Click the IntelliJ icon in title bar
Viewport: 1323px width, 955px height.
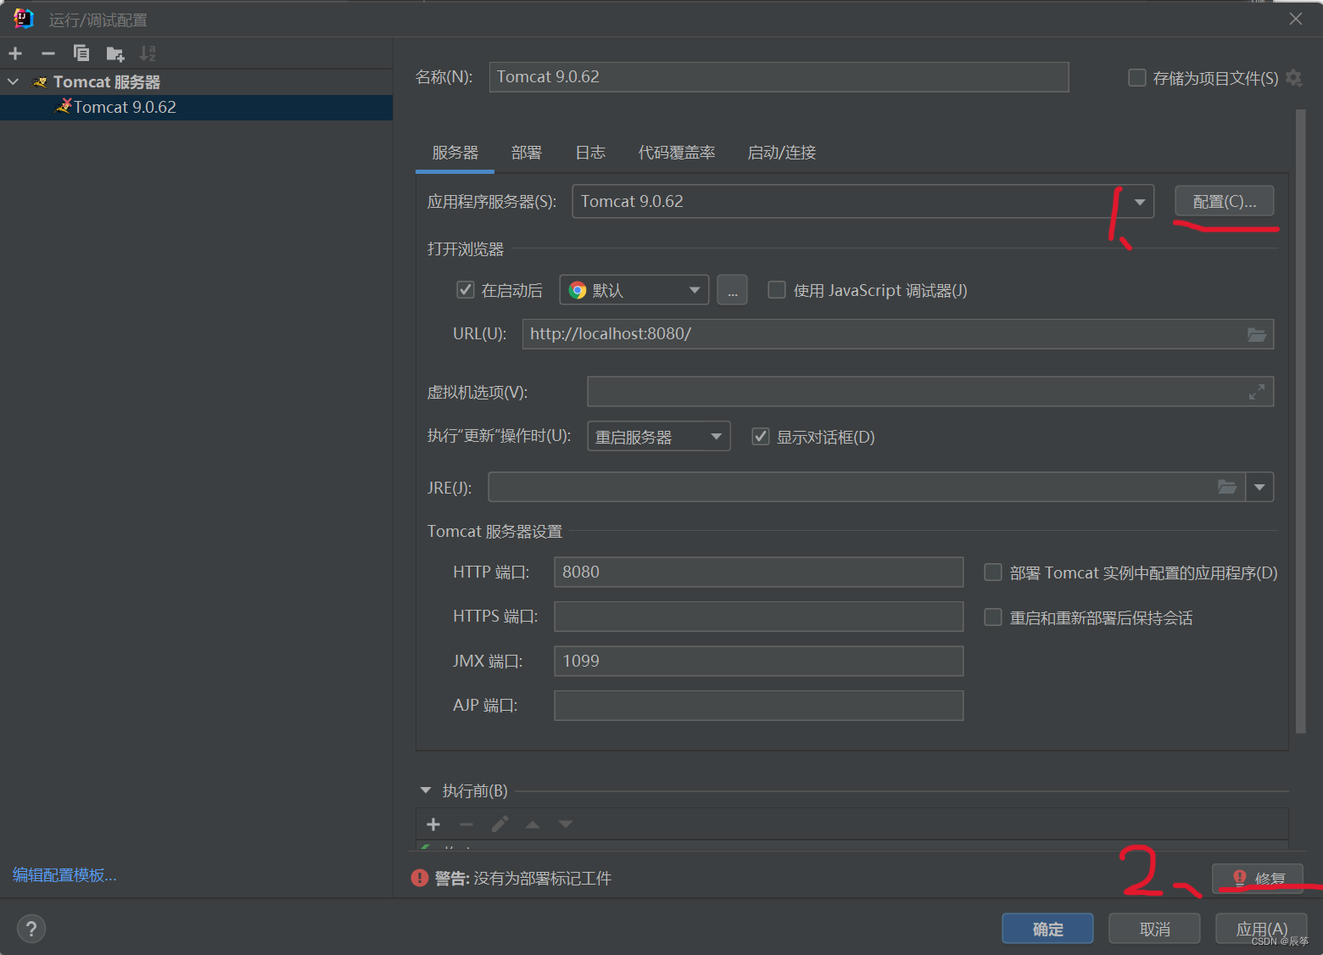click(24, 19)
